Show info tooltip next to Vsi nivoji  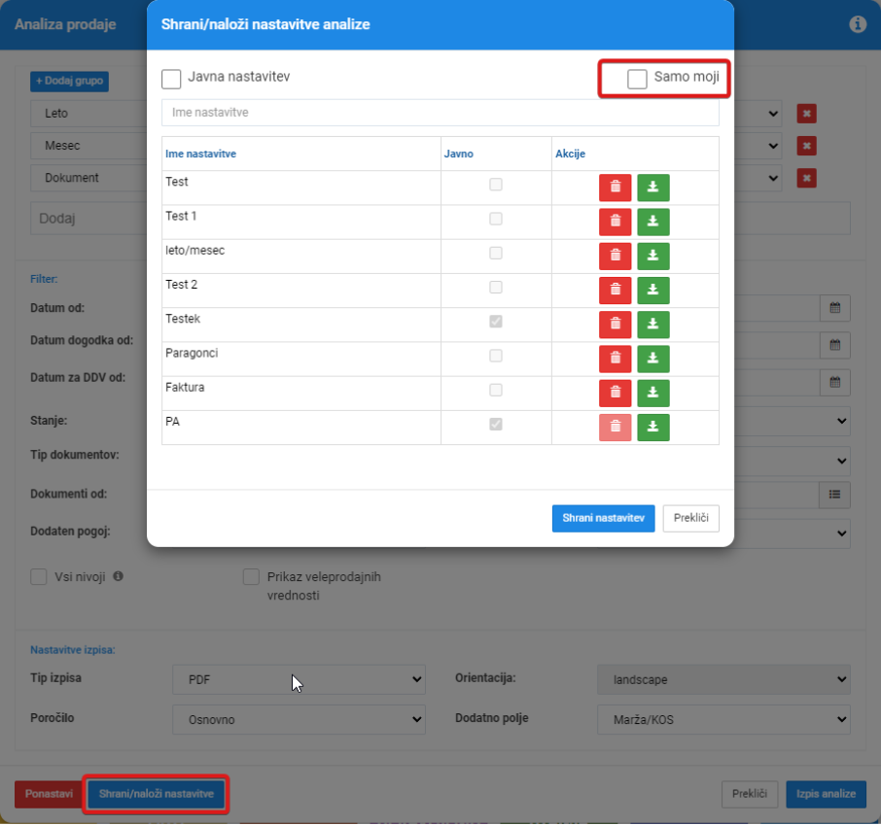(118, 576)
